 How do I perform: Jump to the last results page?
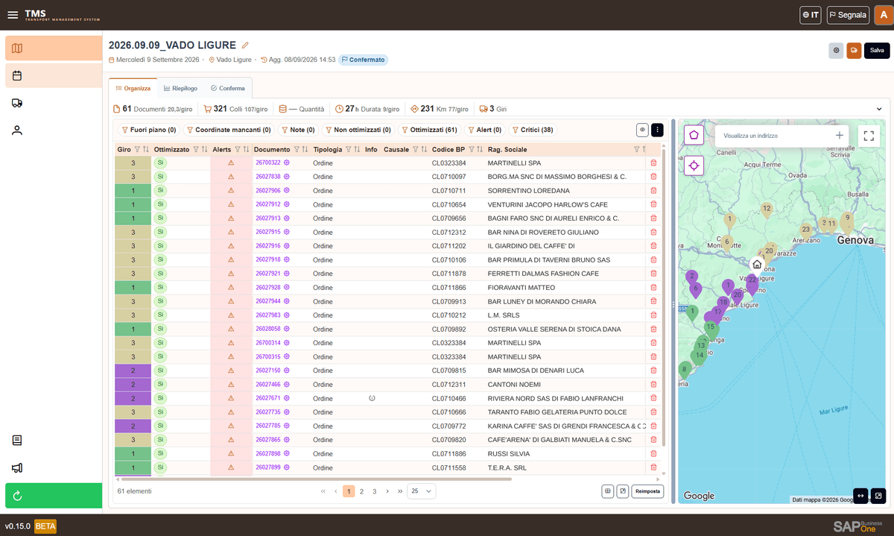[x=400, y=491]
